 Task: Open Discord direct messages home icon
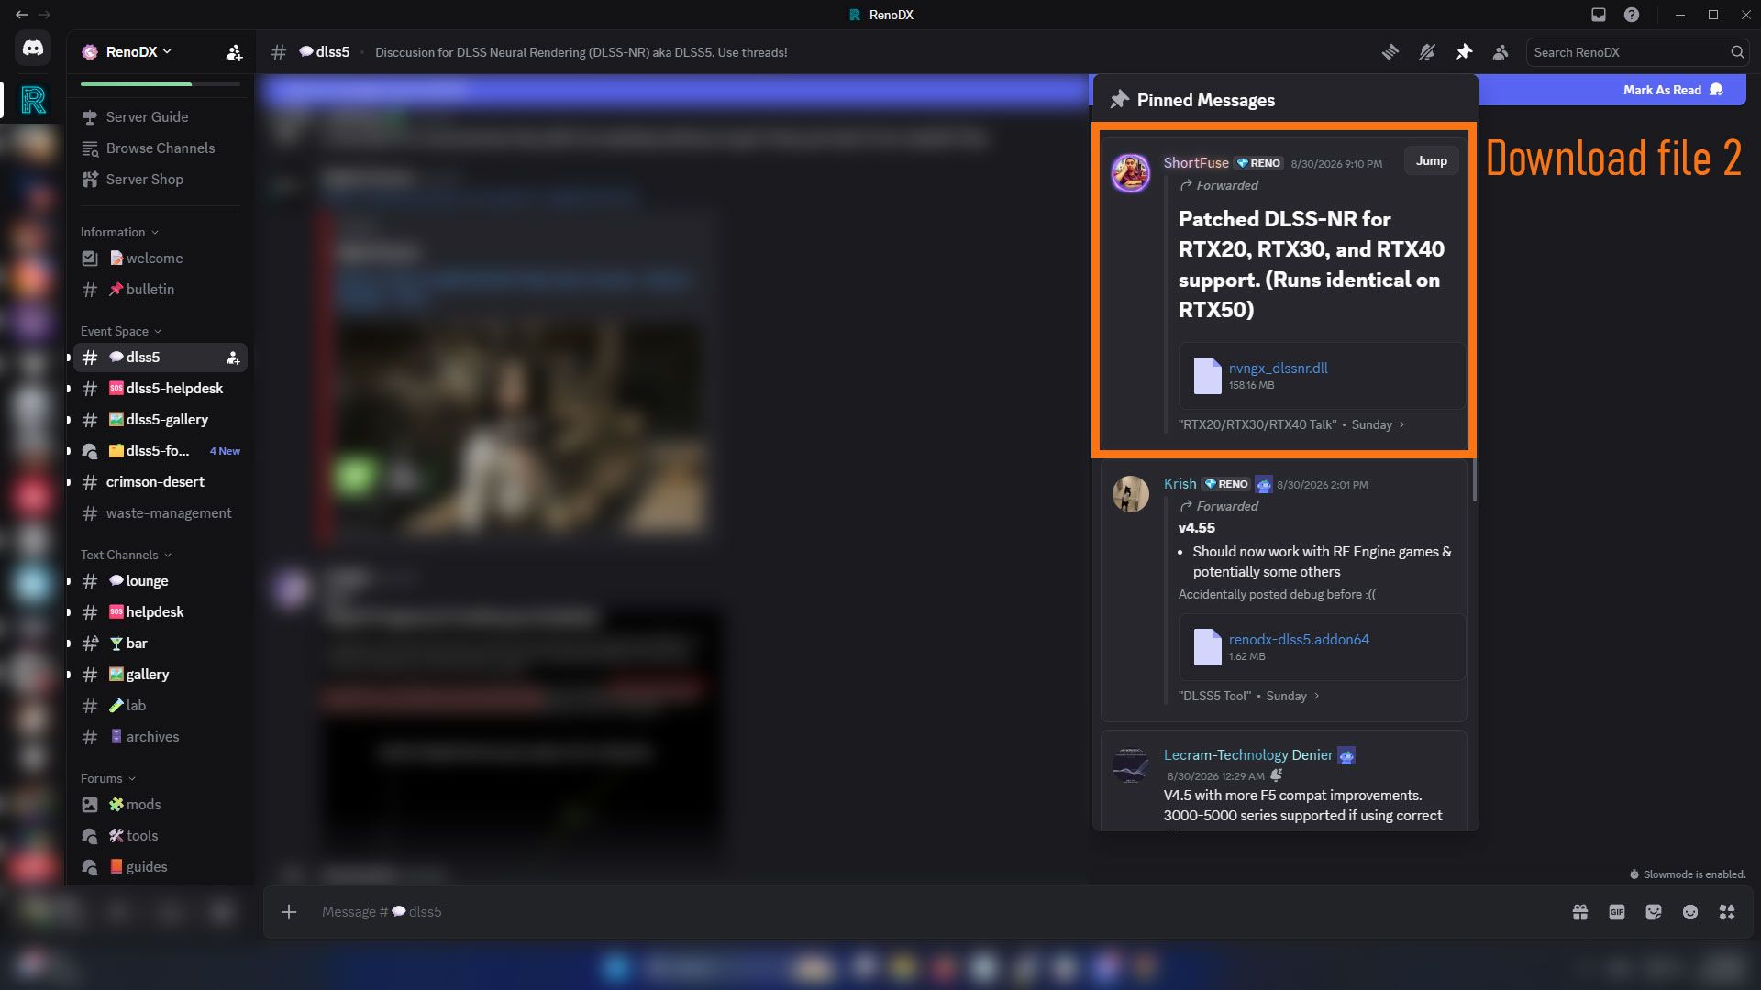tap(33, 49)
